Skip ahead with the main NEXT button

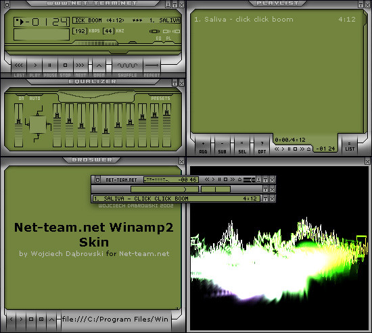(x=80, y=65)
